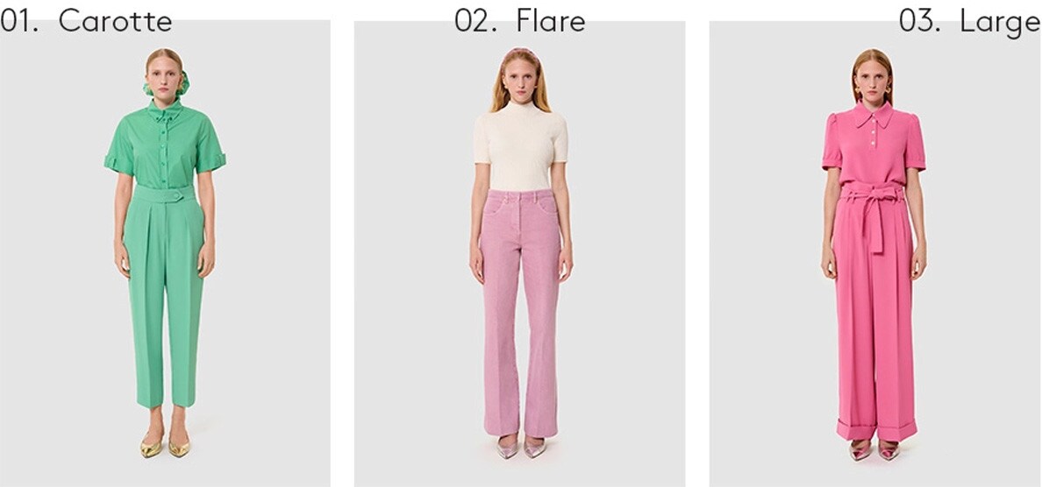1042x487 pixels.
Task: Click the pink headband on middle model
Action: point(520,51)
